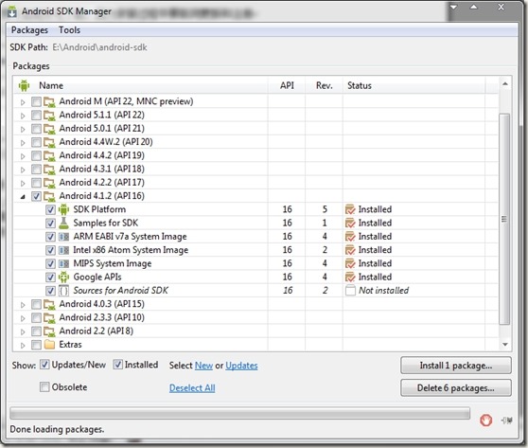Click the folder icon beside Android 4.2.2
Viewport: 528px width, 448px height.
(49, 183)
